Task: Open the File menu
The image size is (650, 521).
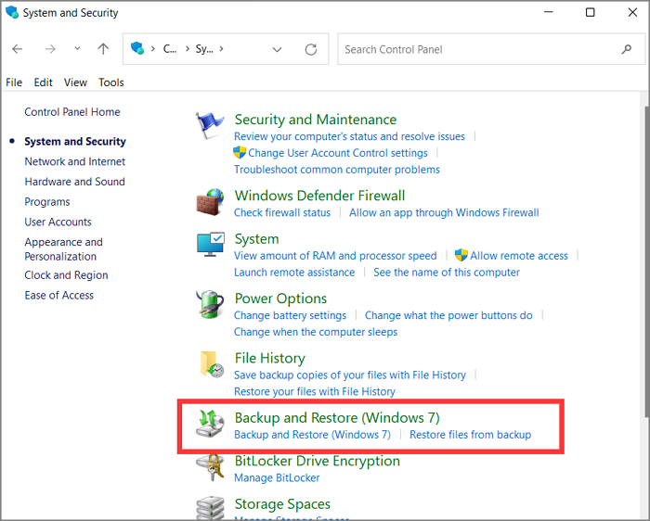Action: [14, 83]
